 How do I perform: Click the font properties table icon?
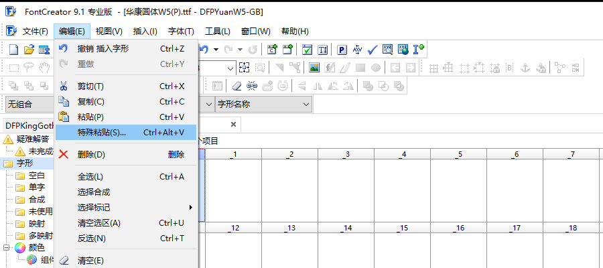point(44,50)
